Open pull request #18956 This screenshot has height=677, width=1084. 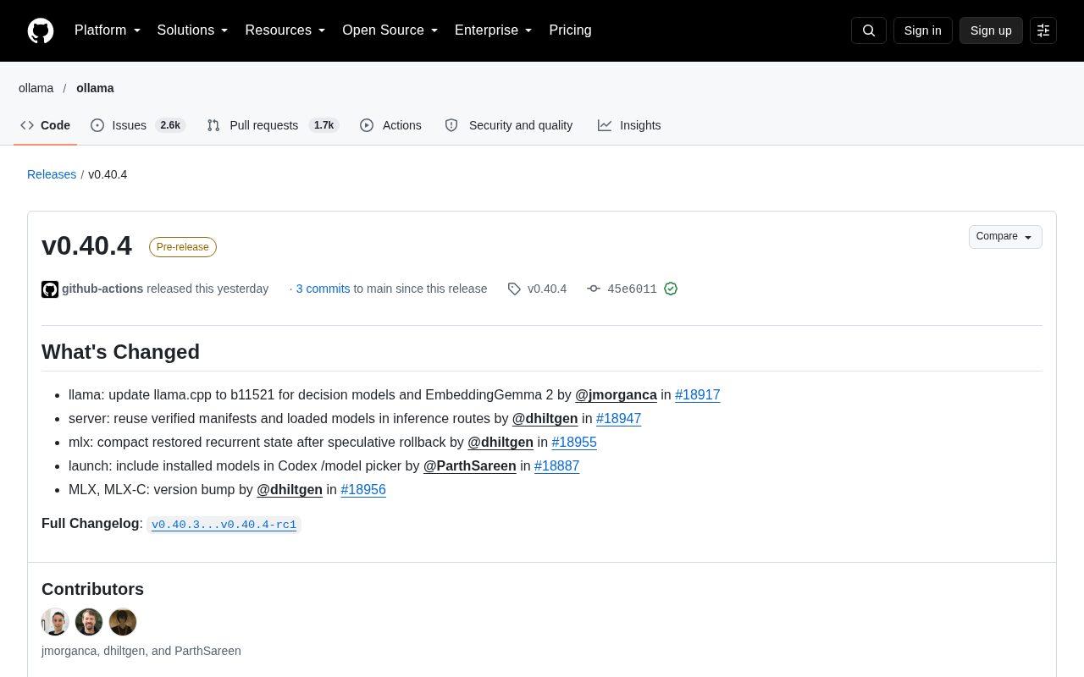363,490
